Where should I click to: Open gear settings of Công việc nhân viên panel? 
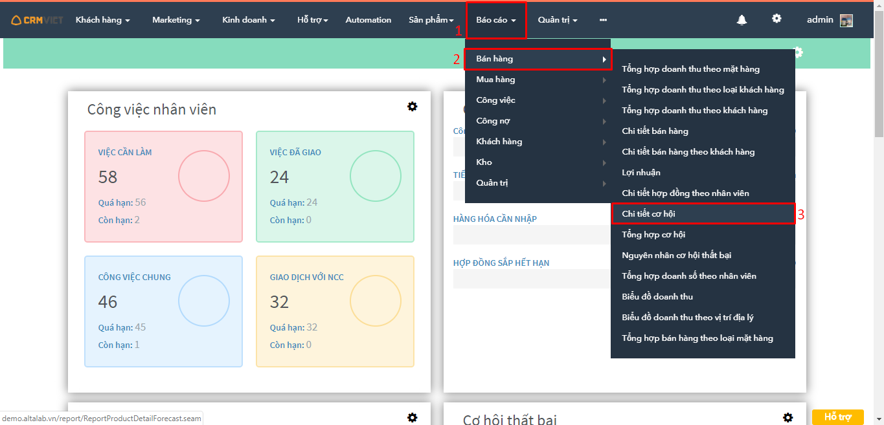click(x=412, y=107)
